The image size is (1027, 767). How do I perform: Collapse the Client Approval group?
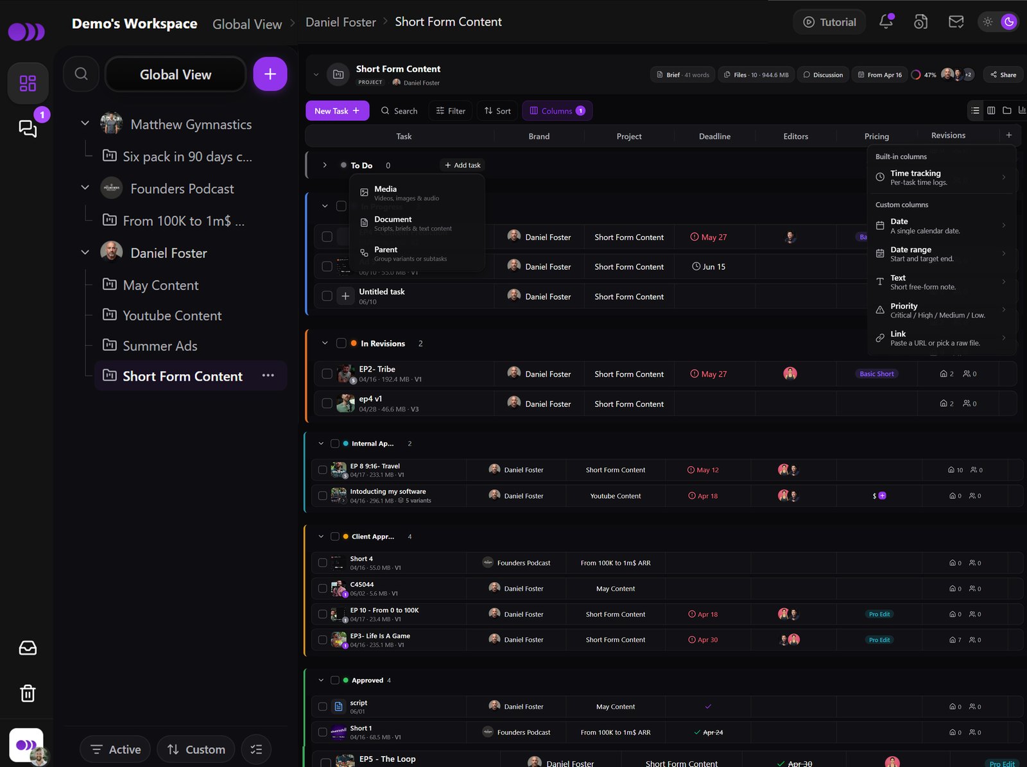[x=321, y=537]
